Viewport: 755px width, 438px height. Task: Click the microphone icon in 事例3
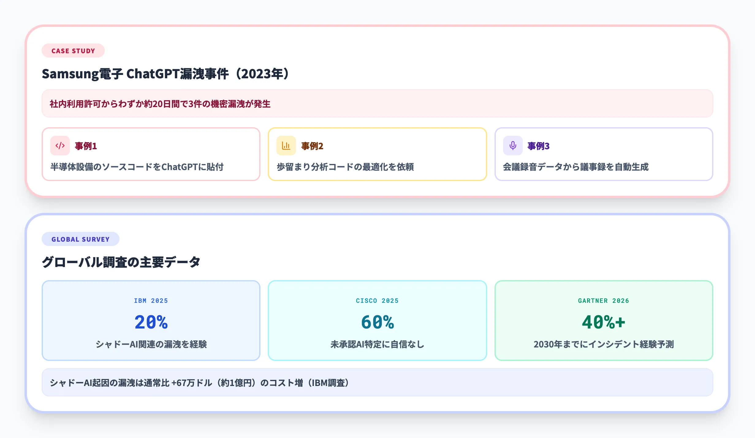tap(513, 146)
